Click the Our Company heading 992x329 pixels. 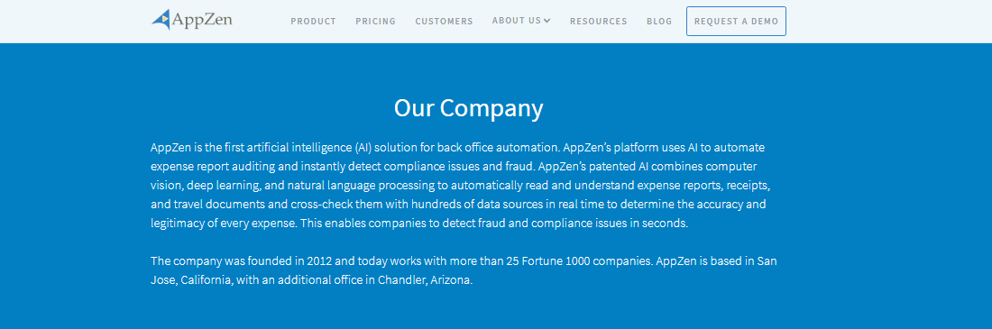(469, 108)
